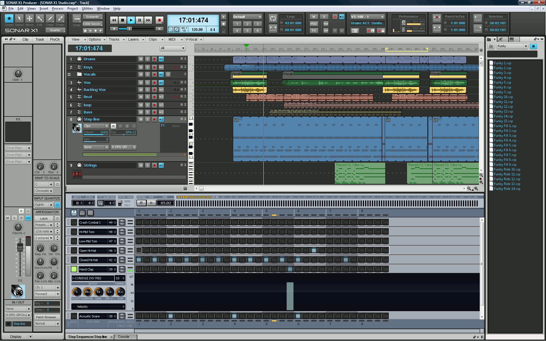The width and height of the screenshot is (546, 341).
Task: Select Funky Fill 3.ssp pattern file
Action: pos(505,136)
